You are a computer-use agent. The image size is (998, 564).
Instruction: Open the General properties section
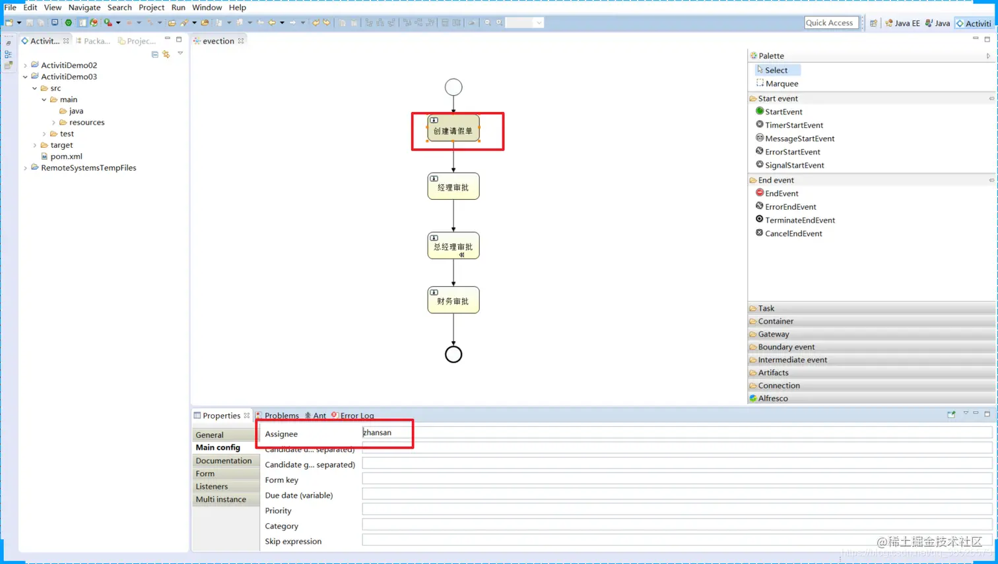226,435
